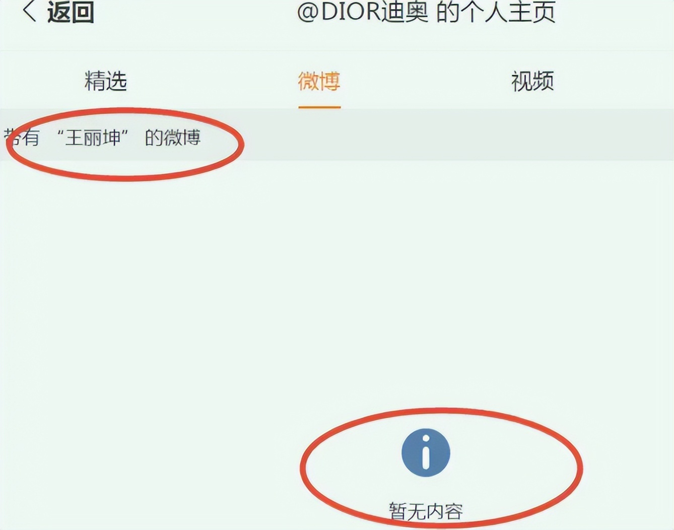Viewport: 674px width, 530px height.
Task: Click the header divider line under title
Action: 337,50
